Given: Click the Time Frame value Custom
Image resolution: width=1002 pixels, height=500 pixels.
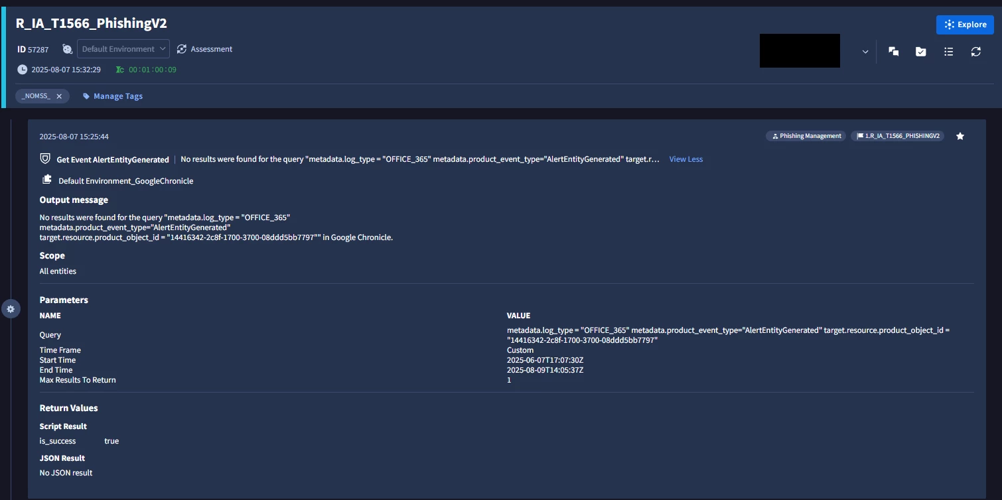Looking at the screenshot, I should tap(520, 350).
